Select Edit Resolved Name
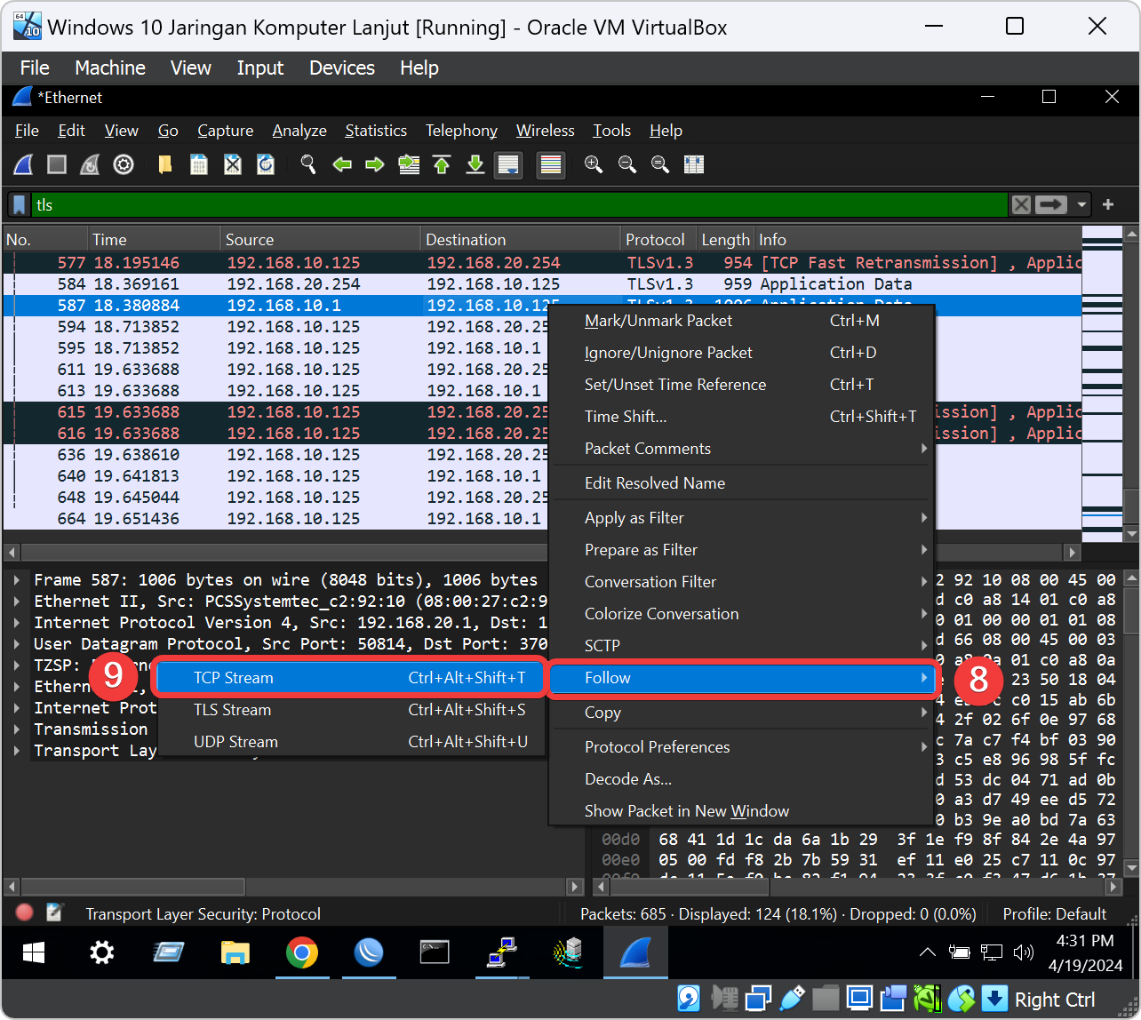This screenshot has height=1020, width=1141. pos(742,483)
